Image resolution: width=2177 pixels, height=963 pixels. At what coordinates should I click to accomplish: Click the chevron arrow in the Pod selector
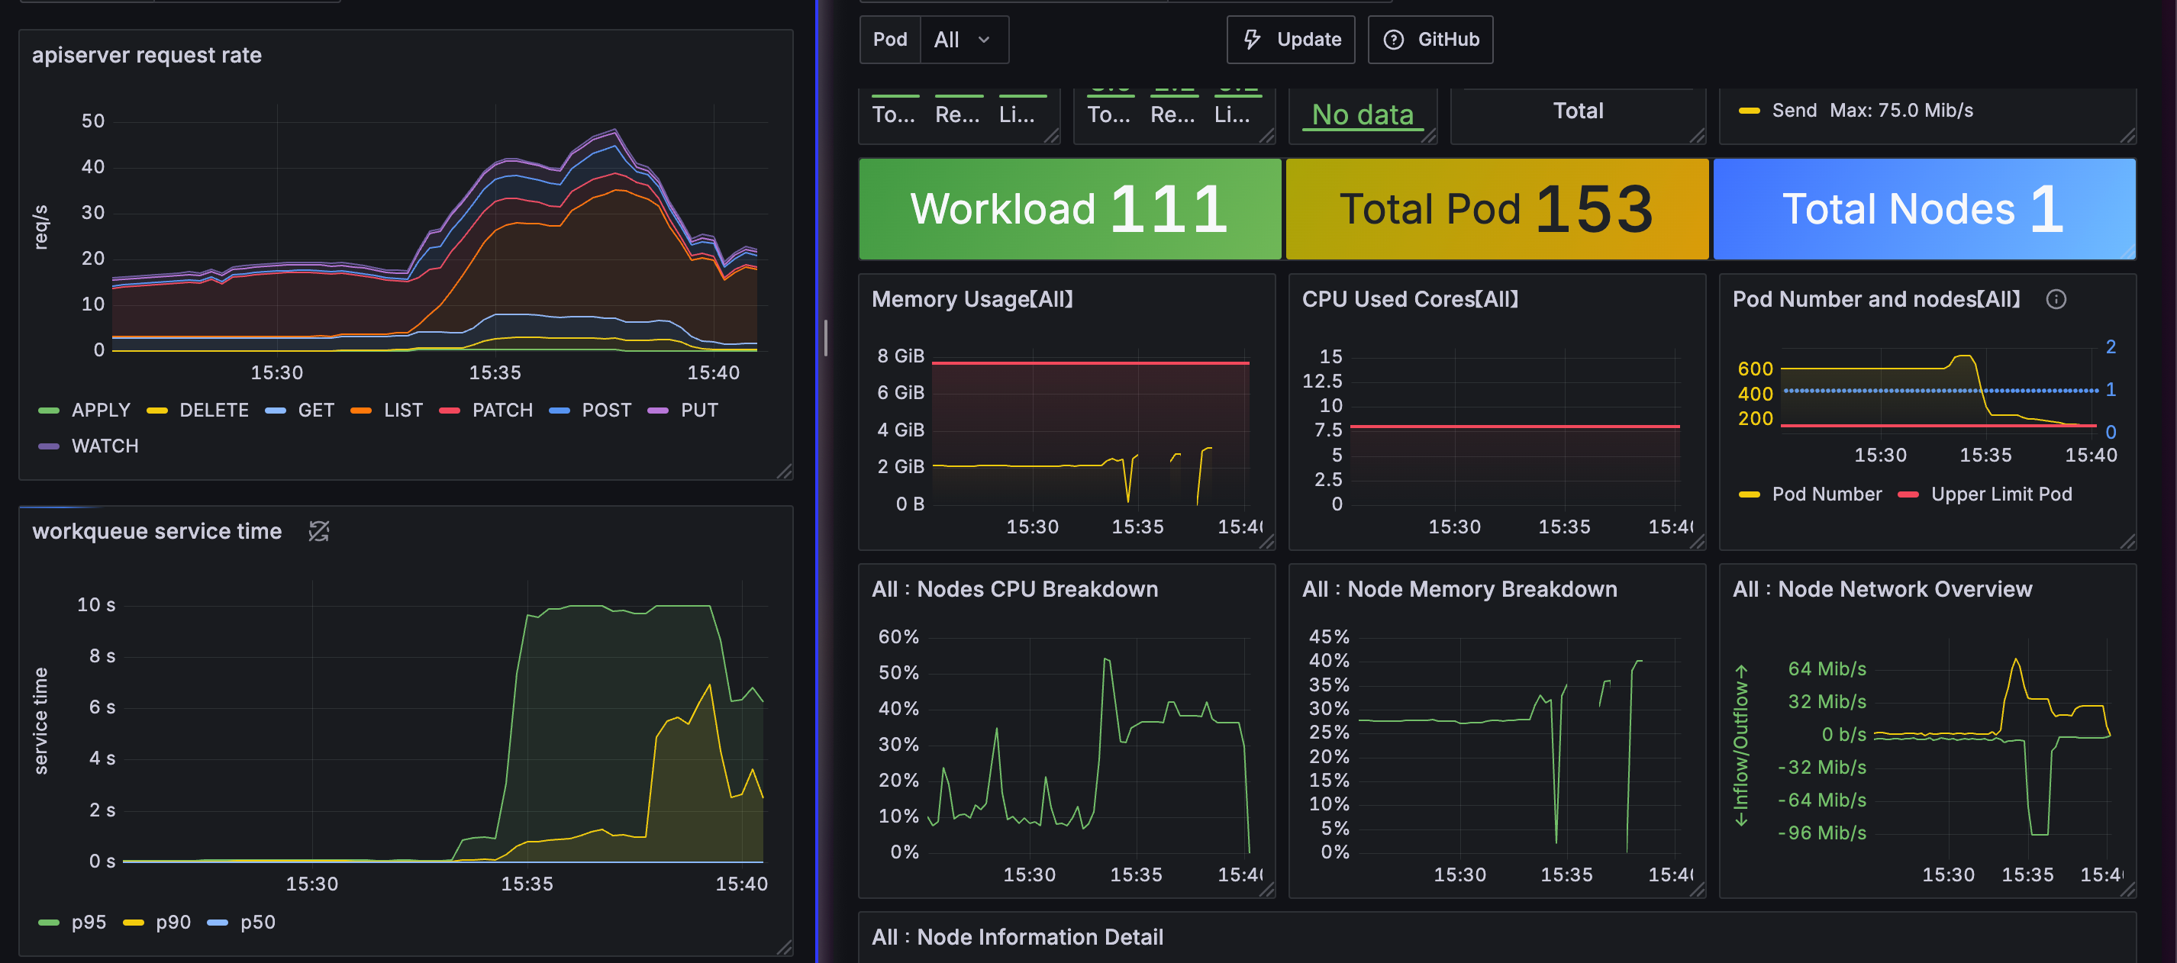click(x=984, y=40)
